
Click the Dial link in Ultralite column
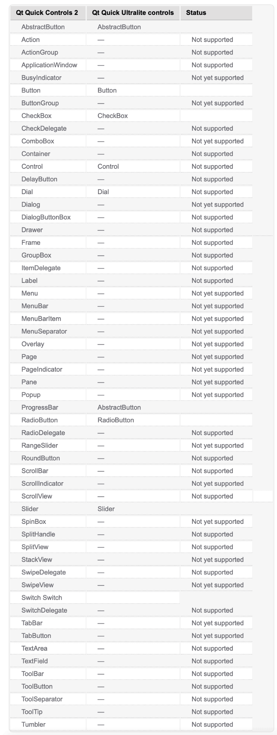tap(103, 192)
